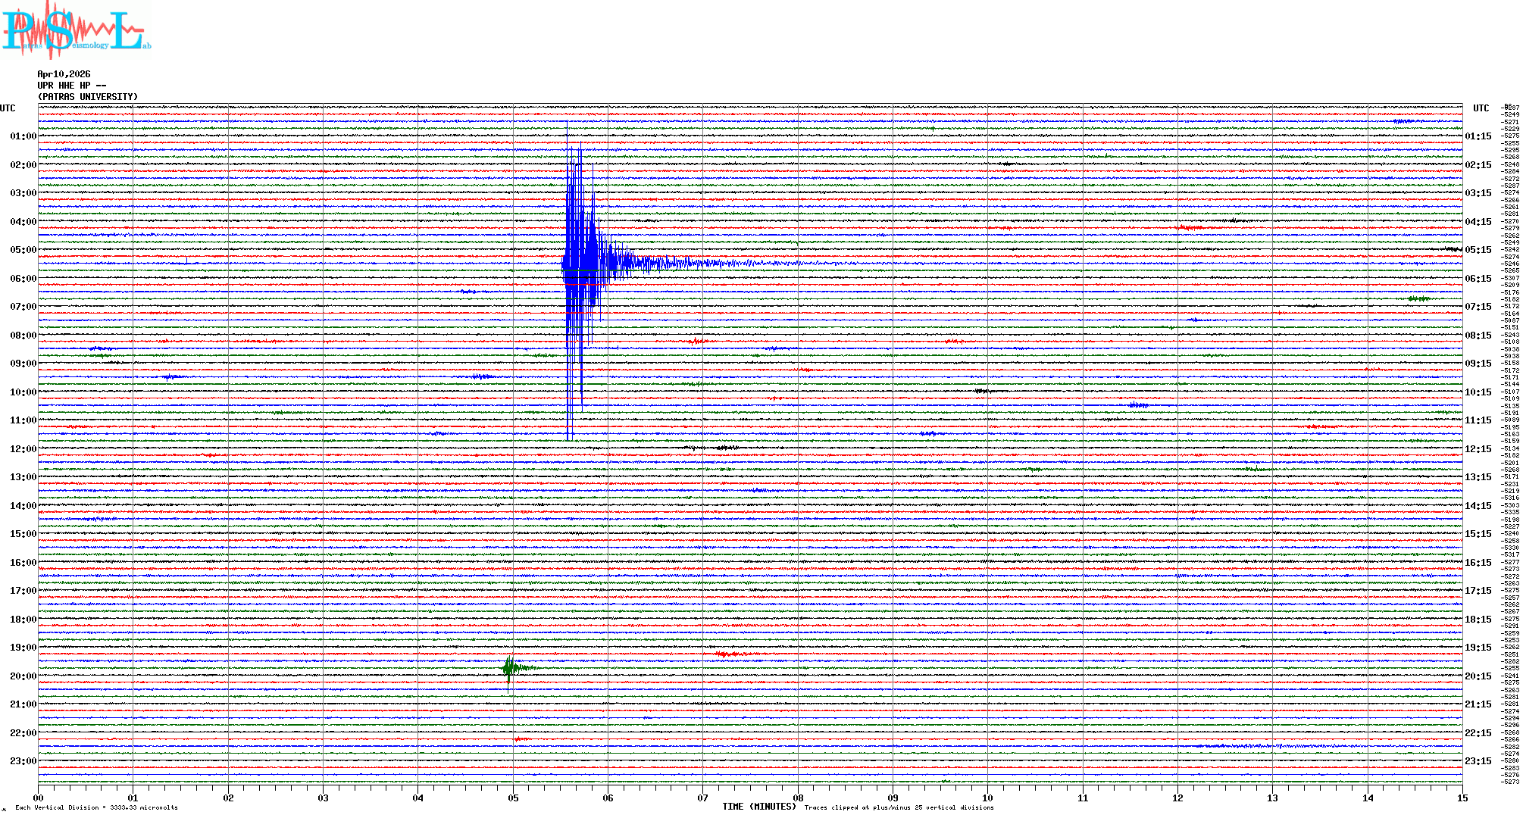This screenshot has height=818, width=1523.
Task: Click the TIME (MINUTES) axis title
Action: pyautogui.click(x=759, y=807)
